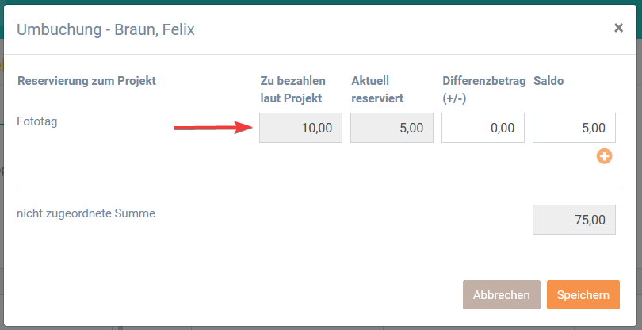
Task: Click the nicht zugeordnete Summe label
Action: click(86, 213)
